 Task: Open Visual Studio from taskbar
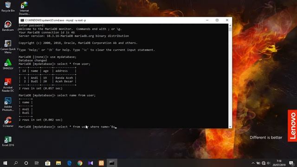click(x=90, y=163)
